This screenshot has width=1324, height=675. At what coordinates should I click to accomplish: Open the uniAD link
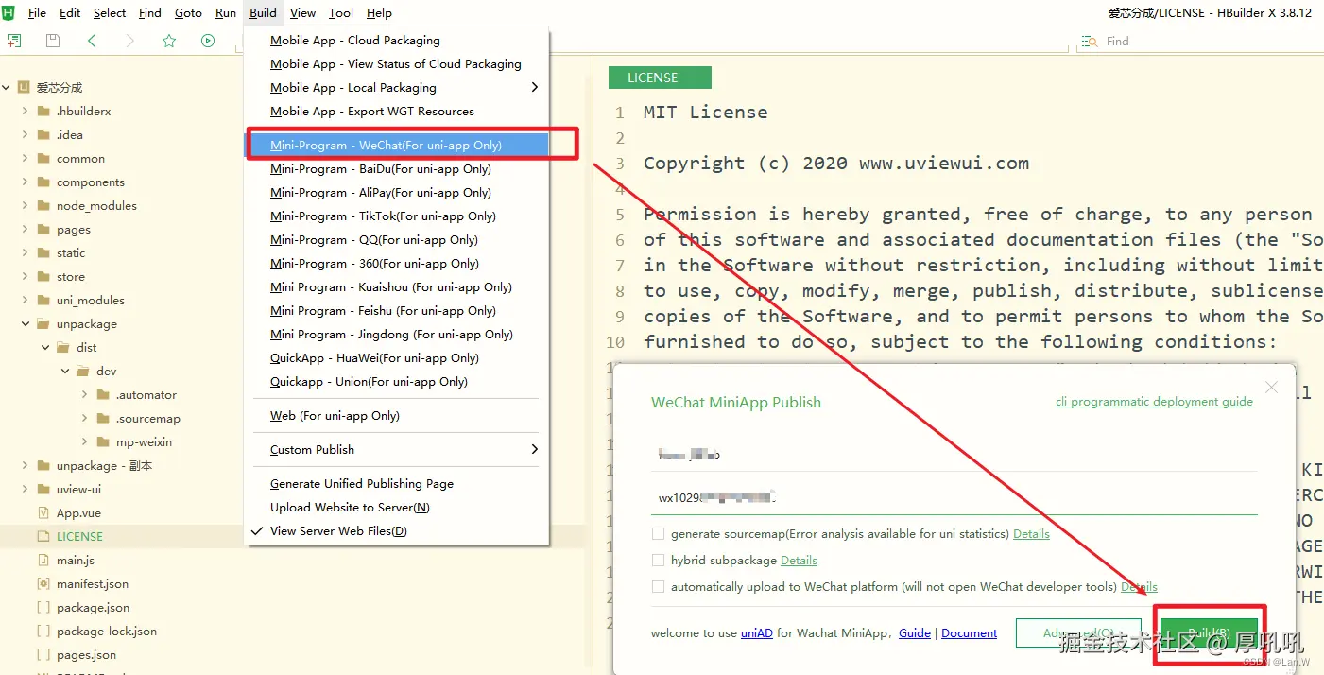click(x=756, y=633)
